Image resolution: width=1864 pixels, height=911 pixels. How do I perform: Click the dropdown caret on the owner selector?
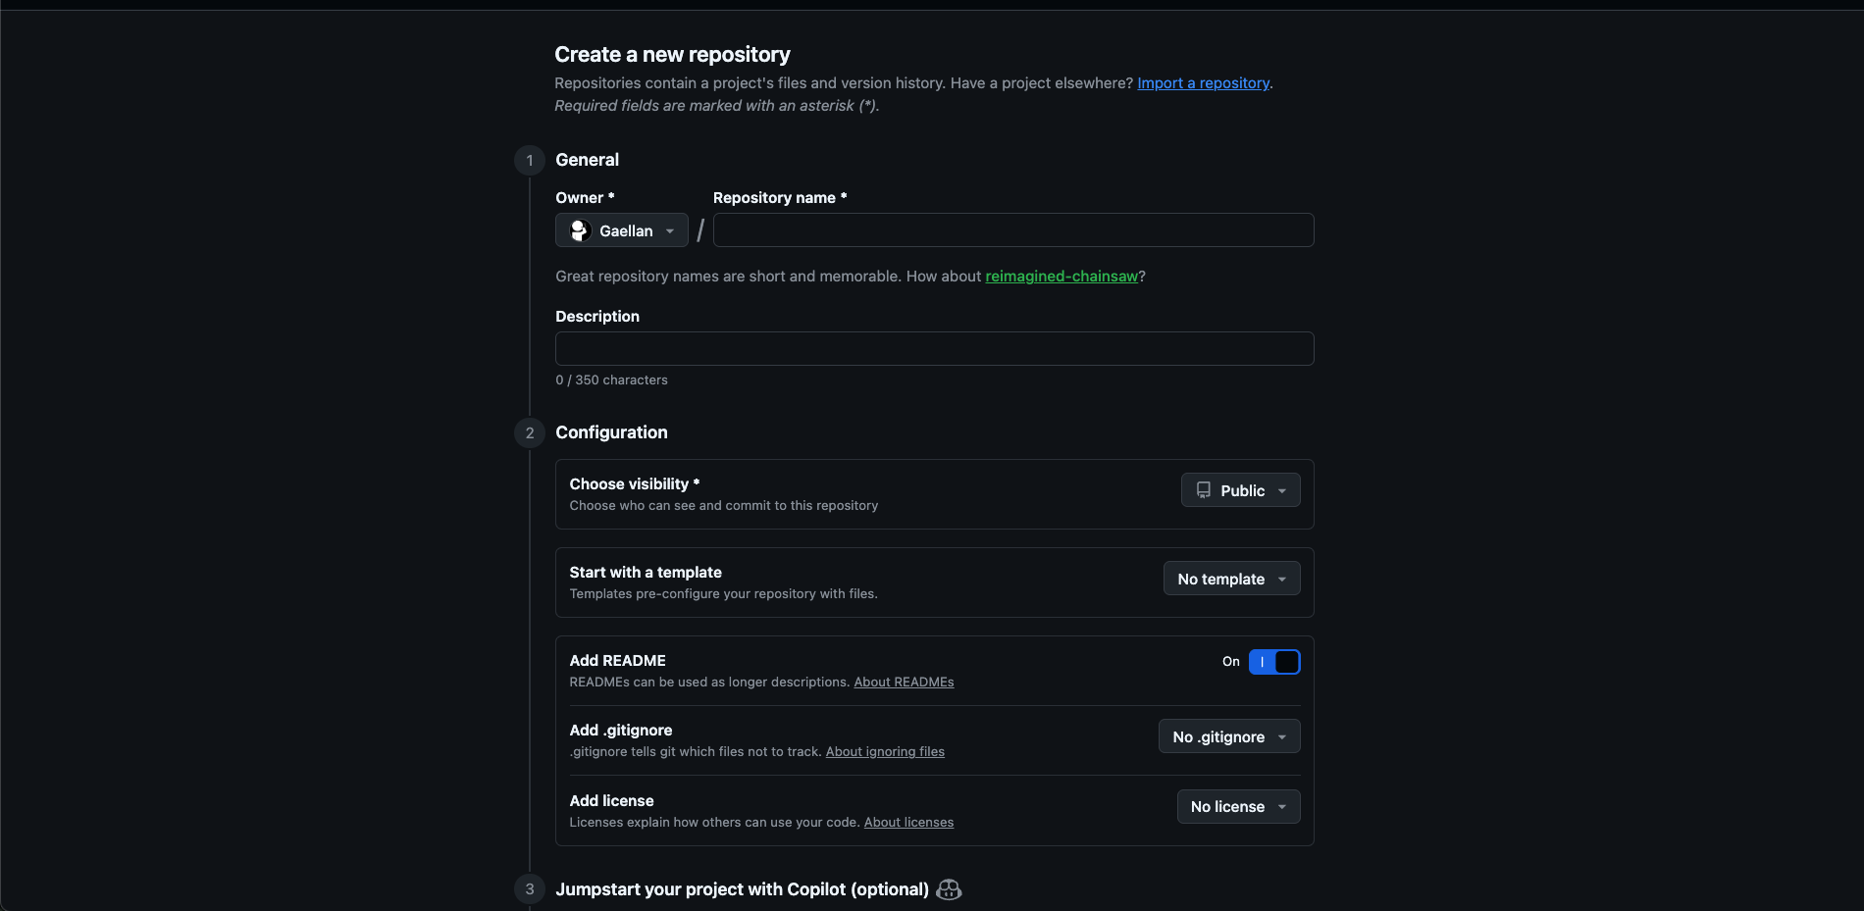click(668, 230)
